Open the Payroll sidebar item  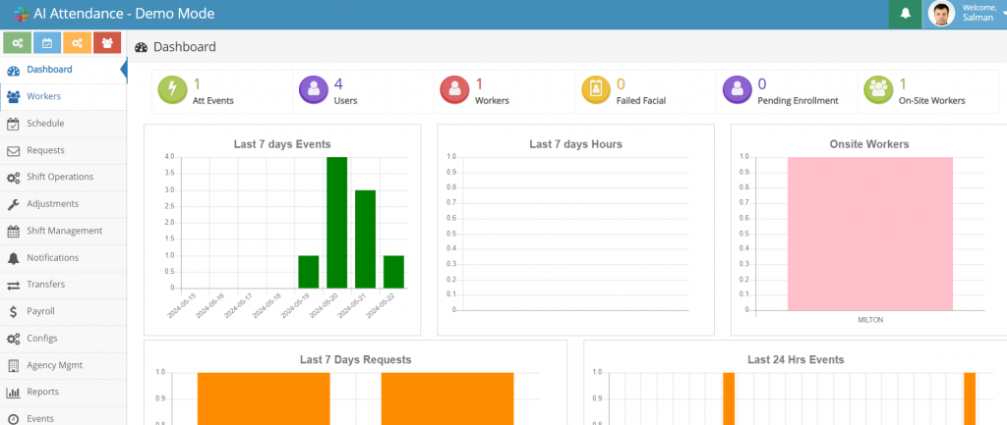click(x=40, y=311)
